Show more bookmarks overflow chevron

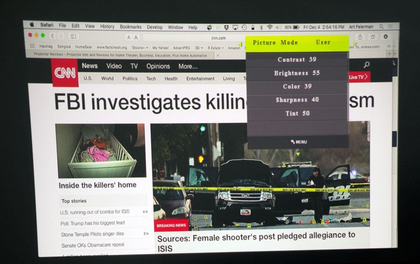click(x=389, y=46)
